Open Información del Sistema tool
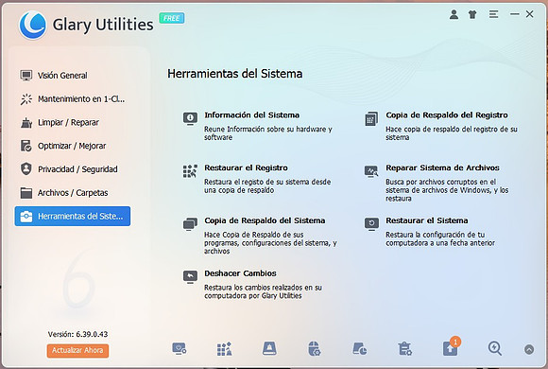 pyautogui.click(x=252, y=115)
